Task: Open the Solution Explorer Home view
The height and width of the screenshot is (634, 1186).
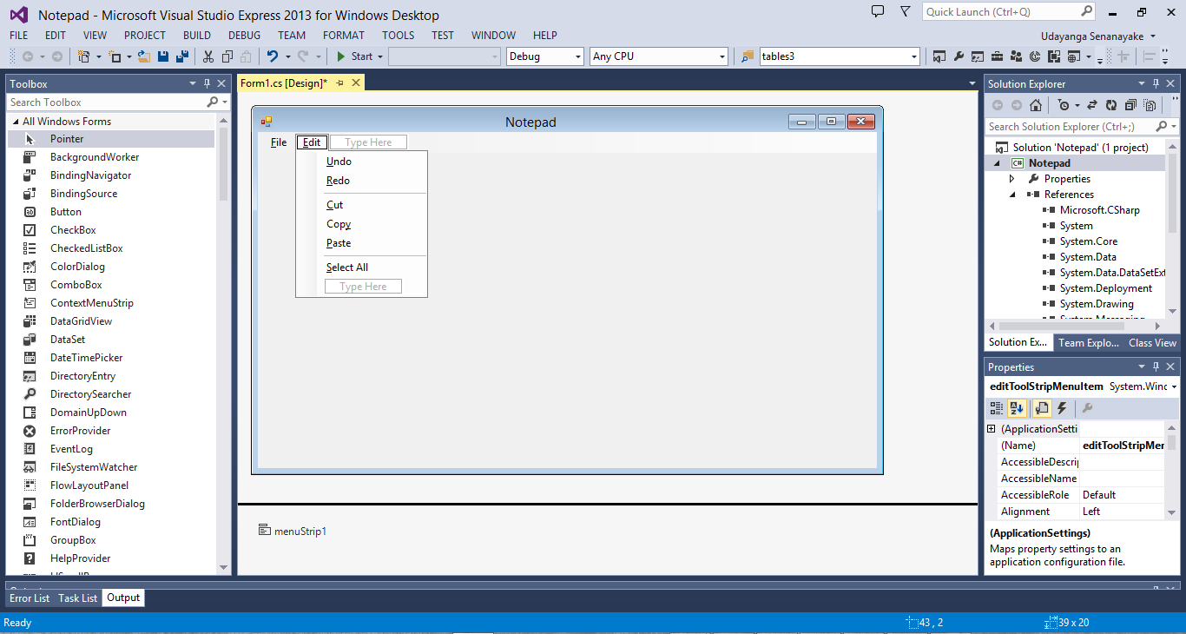Action: (x=1035, y=104)
